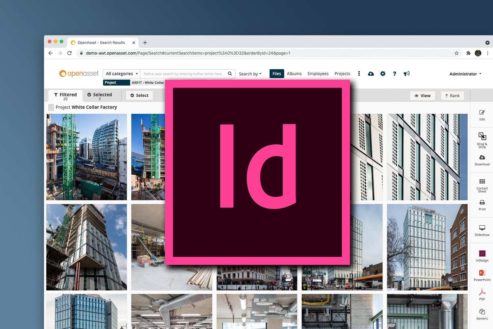Screen dimensions: 493x329
Task: Click the AX017 - White Collar filter tag
Action: coord(148,83)
